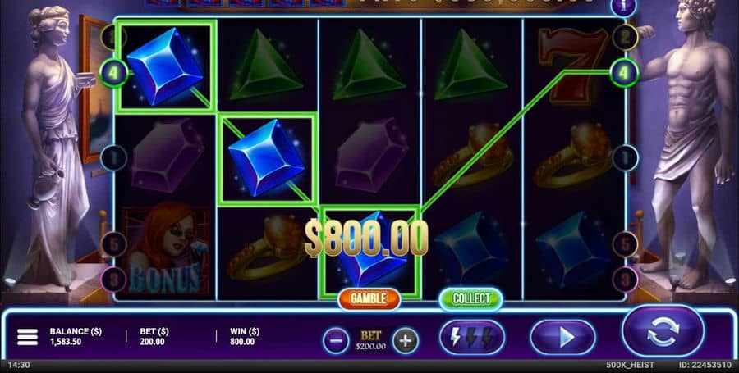The image size is (739, 373).
Task: Decrease bet with minus button
Action: point(336,340)
